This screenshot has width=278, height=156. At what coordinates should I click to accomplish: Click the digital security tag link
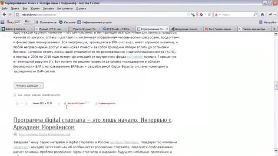pyautogui.click(x=51, y=95)
